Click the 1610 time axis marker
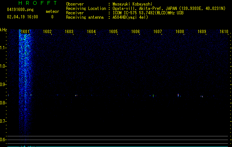The height and width of the screenshot is (147, 232). pyautogui.click(x=224, y=32)
